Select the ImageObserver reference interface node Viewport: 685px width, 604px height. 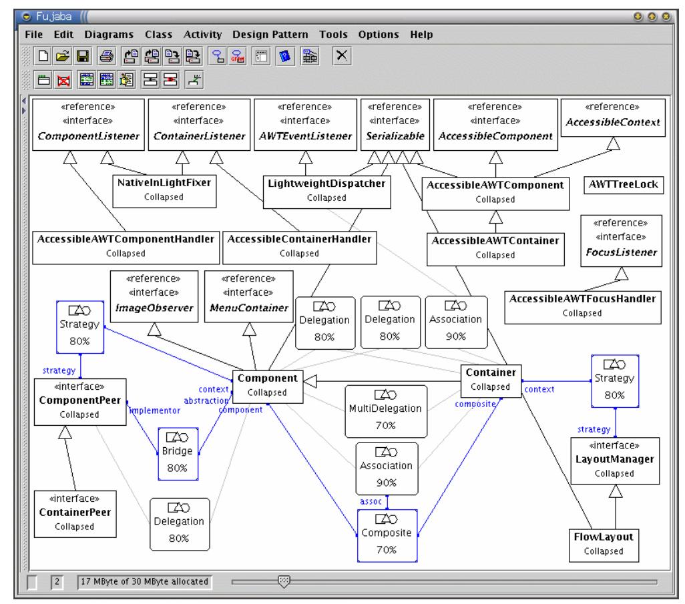[154, 296]
